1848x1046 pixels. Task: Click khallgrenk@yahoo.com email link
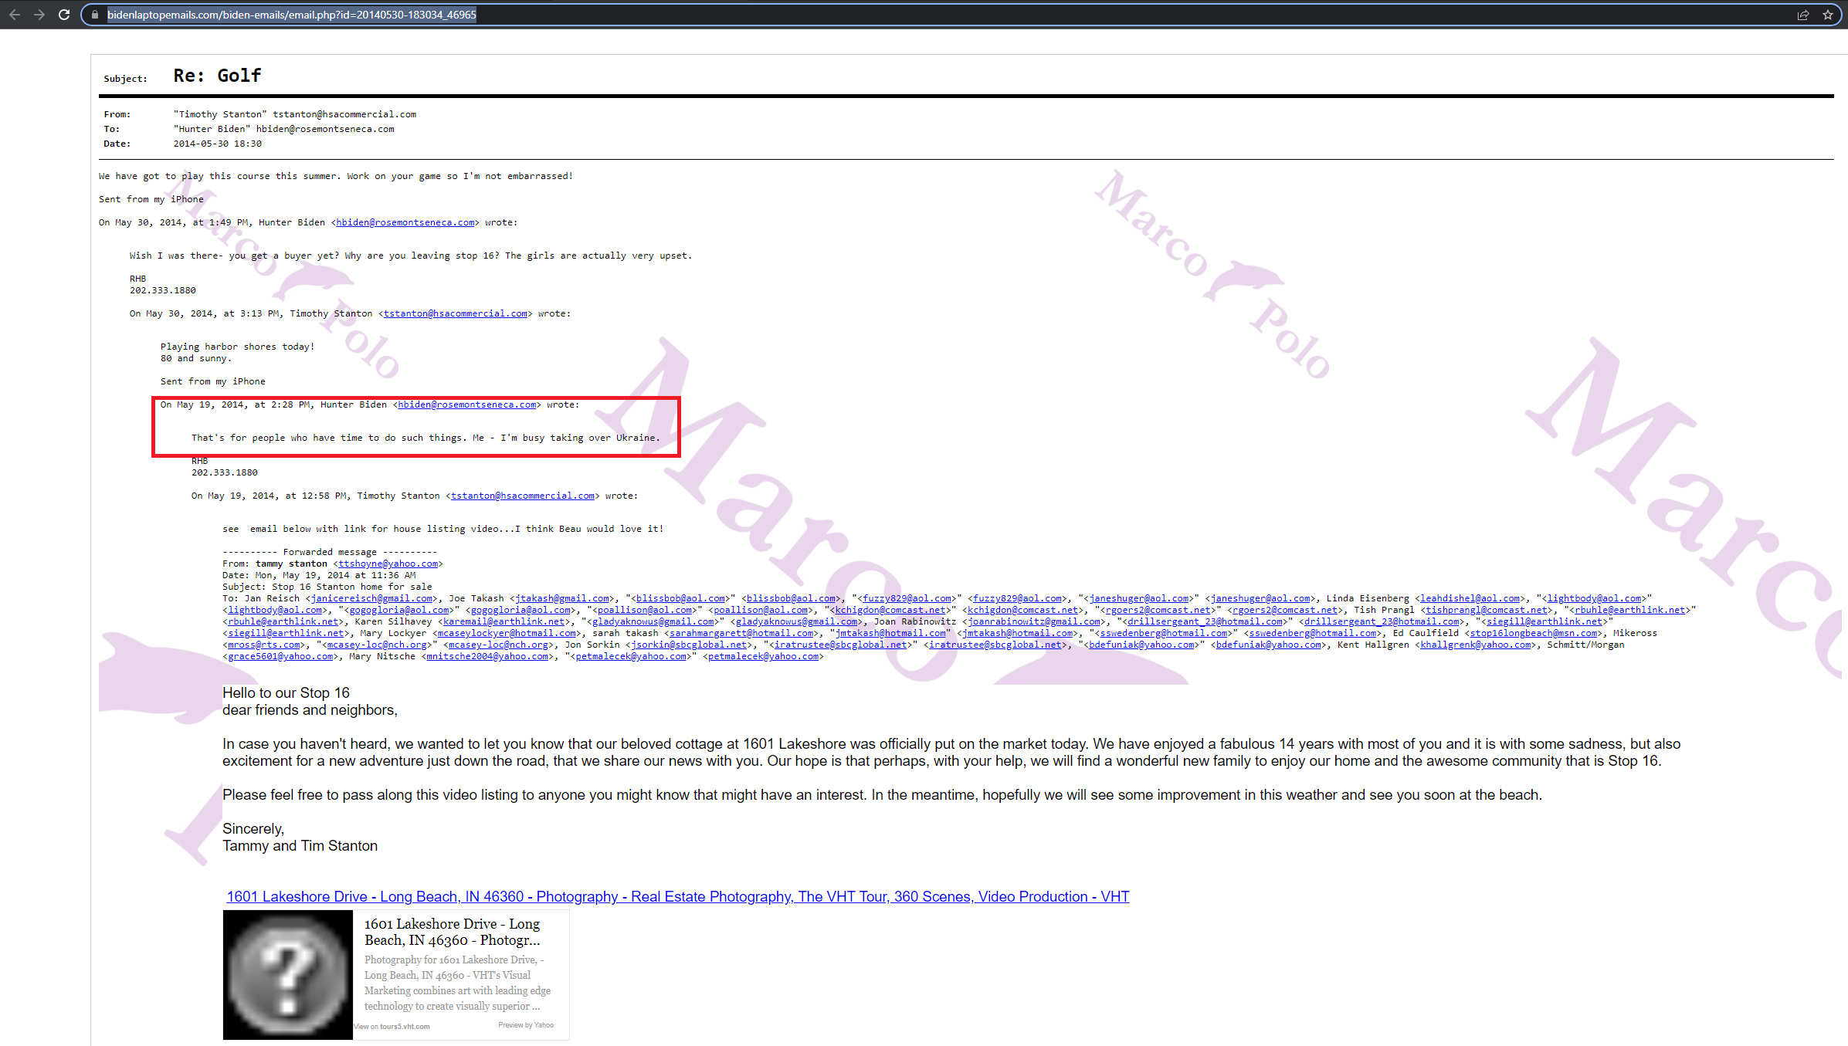(x=1475, y=645)
